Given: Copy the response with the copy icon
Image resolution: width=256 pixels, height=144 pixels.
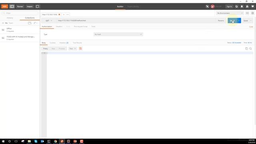Looking at the screenshot, I should [246, 48].
